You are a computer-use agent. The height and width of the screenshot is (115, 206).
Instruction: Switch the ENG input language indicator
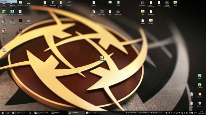coord(195,113)
